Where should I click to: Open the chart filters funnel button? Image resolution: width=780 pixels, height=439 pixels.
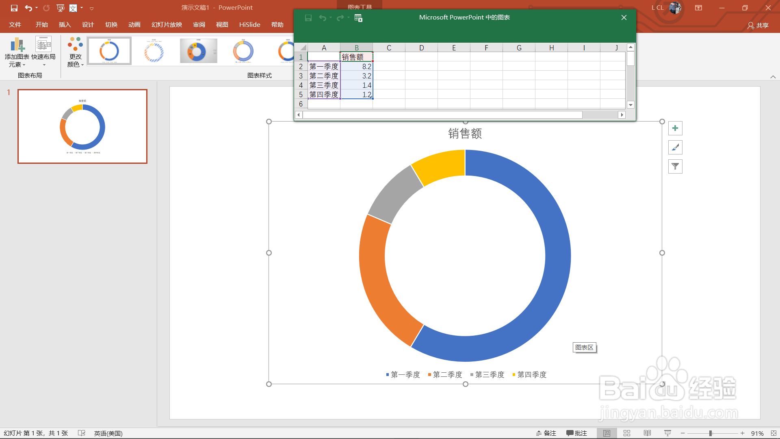(x=675, y=166)
